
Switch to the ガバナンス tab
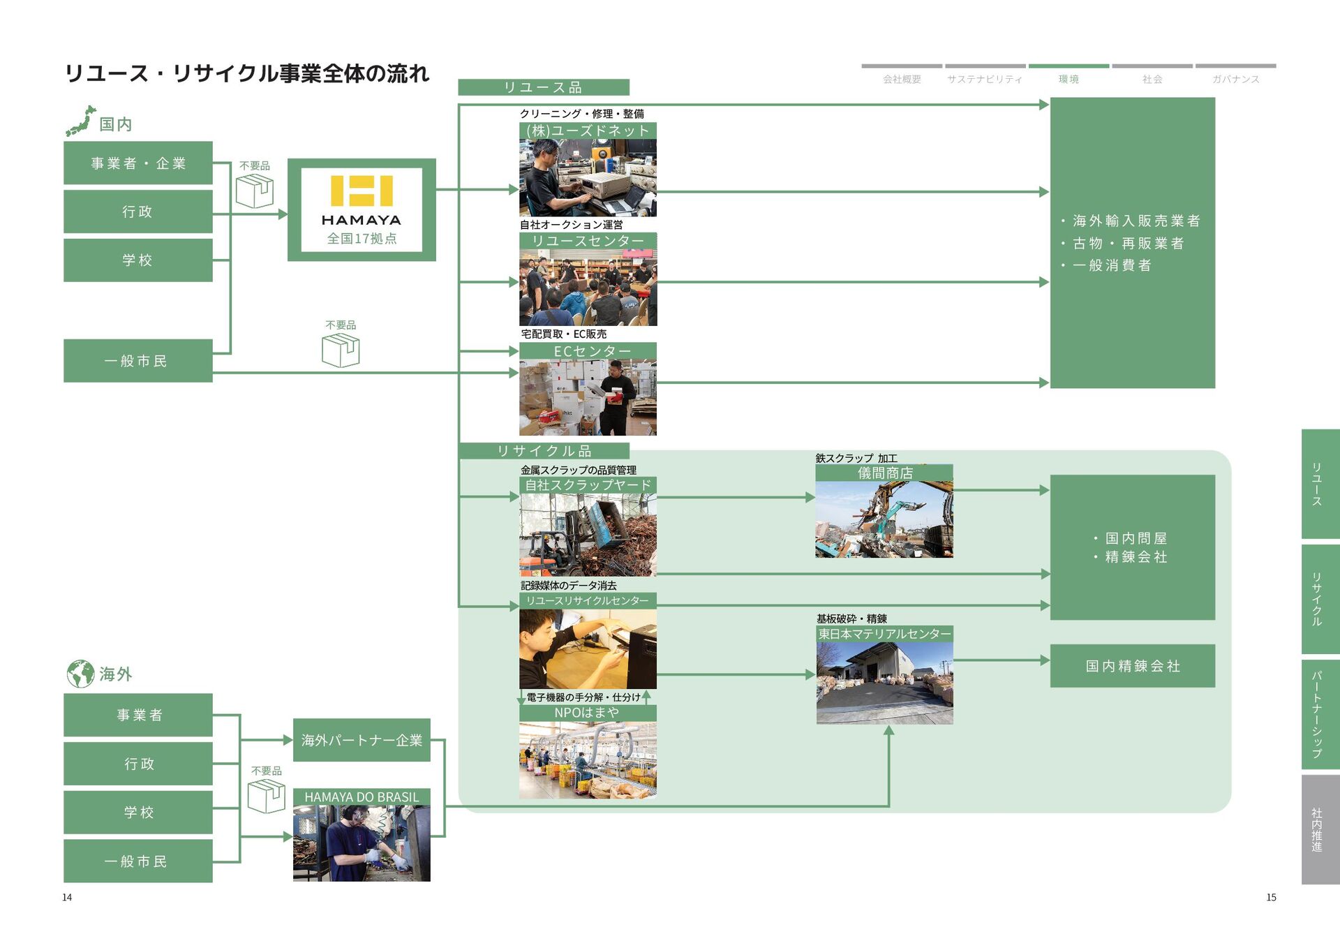[x=1235, y=79]
